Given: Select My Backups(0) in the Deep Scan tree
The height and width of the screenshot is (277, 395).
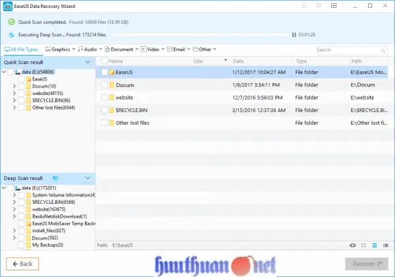Looking at the screenshot, I should click(47, 245).
